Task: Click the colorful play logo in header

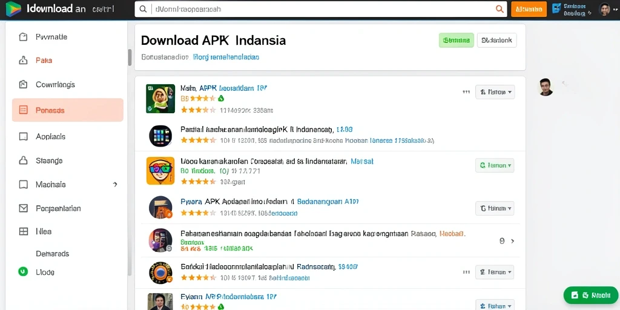Action: (13, 9)
